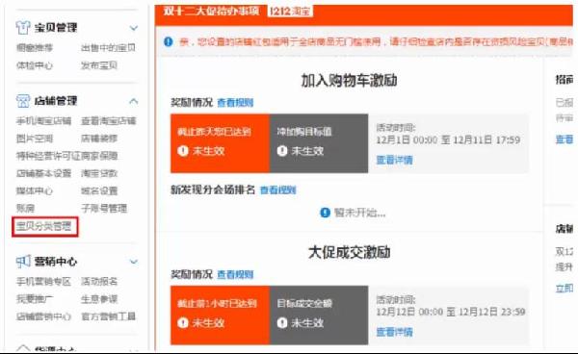Collapse the 店铺管理 section chevron

(134, 101)
